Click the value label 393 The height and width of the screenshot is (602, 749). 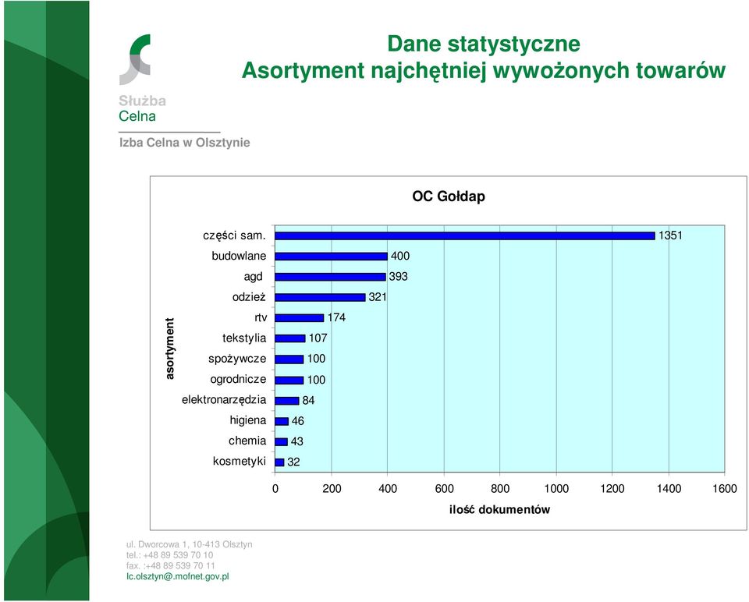click(x=398, y=276)
